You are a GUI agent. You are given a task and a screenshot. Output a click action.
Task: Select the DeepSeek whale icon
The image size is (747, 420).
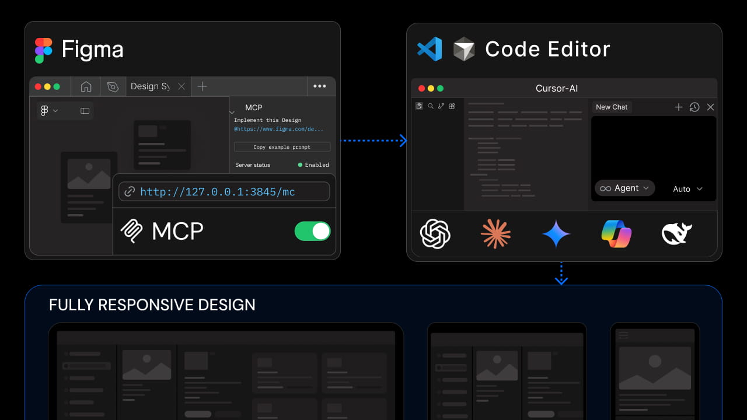676,234
